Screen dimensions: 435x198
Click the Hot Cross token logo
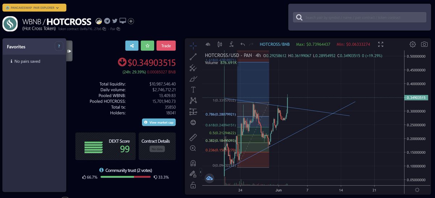pos(10,24)
